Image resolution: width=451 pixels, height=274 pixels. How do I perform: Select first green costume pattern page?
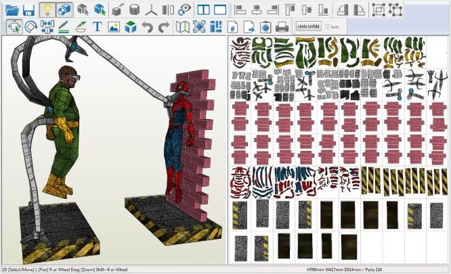(262, 53)
